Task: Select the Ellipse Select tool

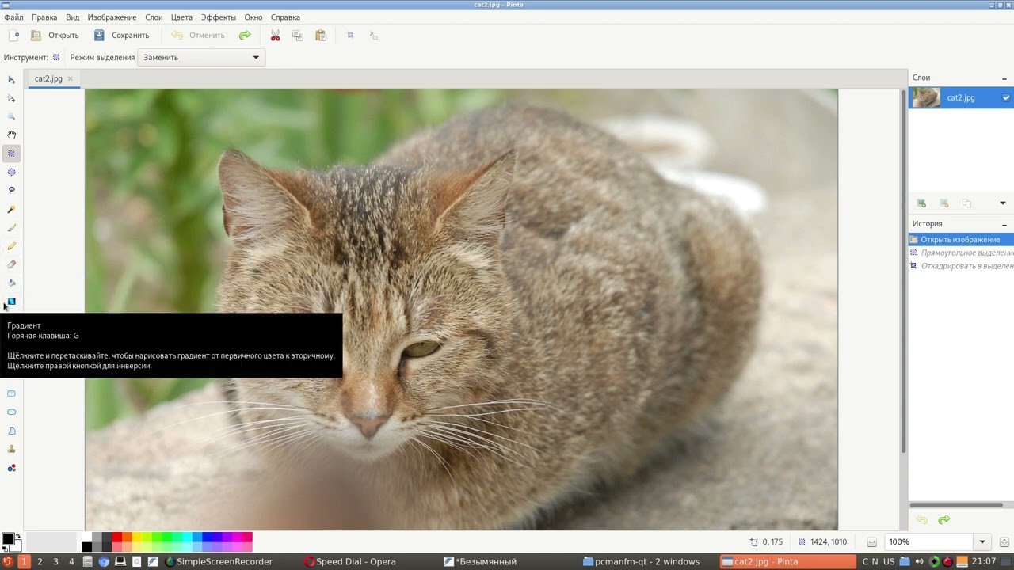Action: tap(11, 172)
